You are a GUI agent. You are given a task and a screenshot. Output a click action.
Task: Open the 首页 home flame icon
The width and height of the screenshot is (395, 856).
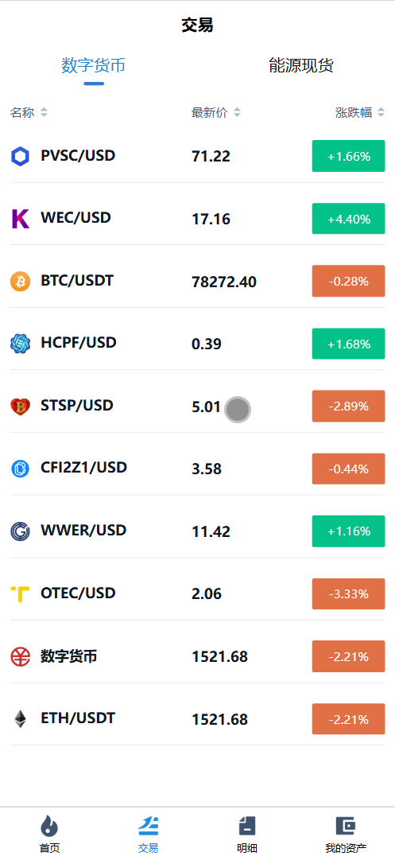[49, 826]
